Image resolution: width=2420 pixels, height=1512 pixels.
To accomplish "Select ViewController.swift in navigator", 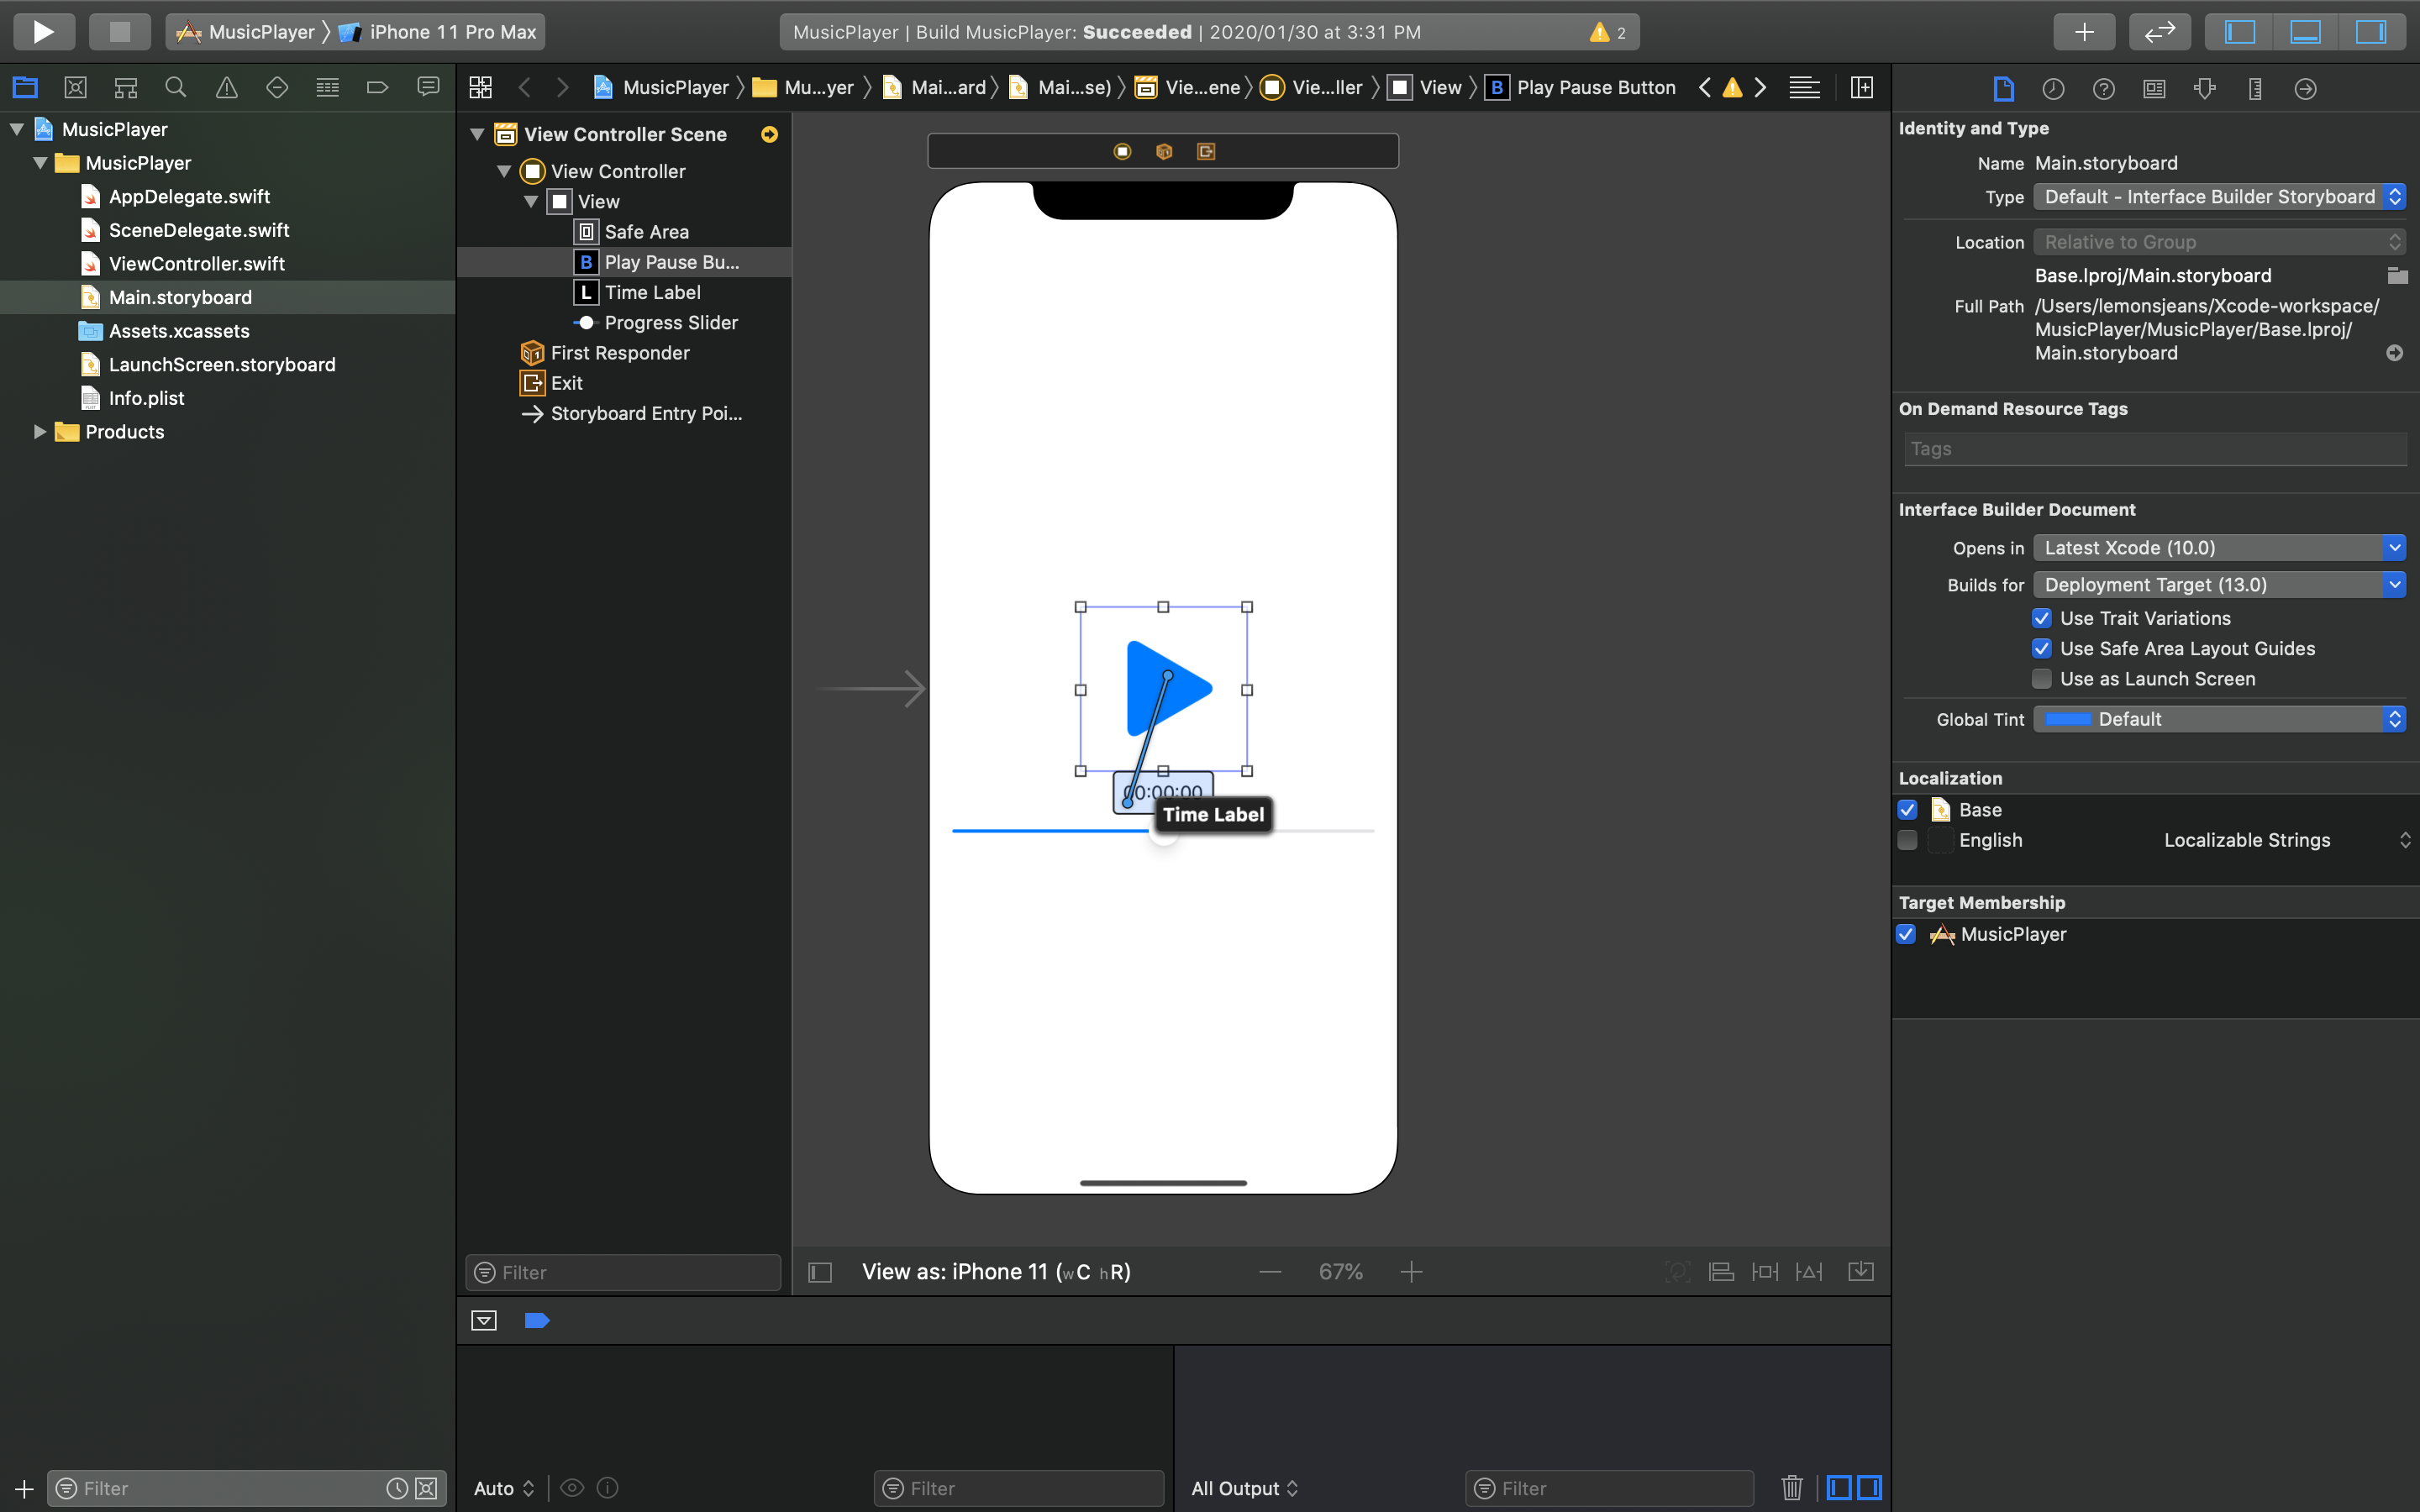I will (196, 264).
